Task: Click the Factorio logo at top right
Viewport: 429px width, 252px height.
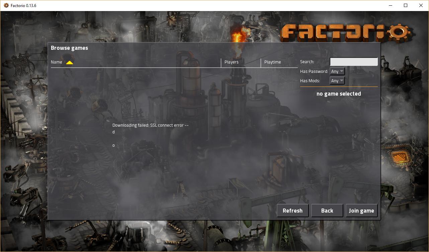Action: coord(347,32)
